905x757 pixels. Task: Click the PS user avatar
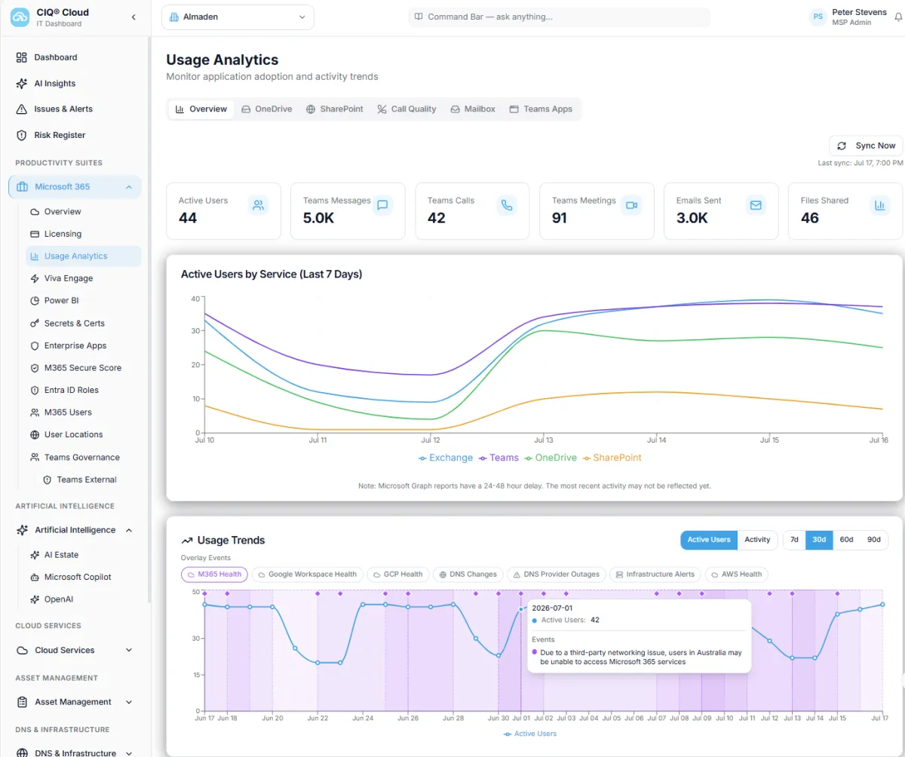pyautogui.click(x=818, y=17)
